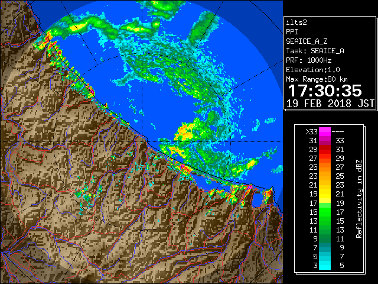Click the 17:30:35 timestamp
The width and height of the screenshot is (378, 284).
pyautogui.click(x=325, y=91)
